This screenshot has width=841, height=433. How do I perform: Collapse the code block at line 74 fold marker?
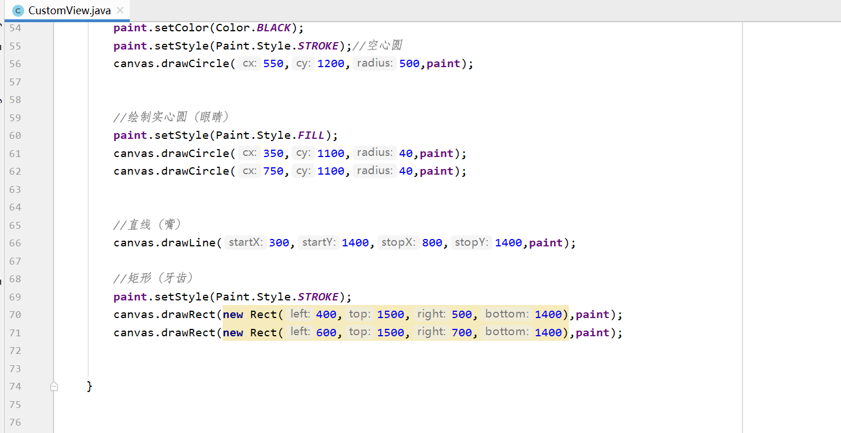pos(54,386)
